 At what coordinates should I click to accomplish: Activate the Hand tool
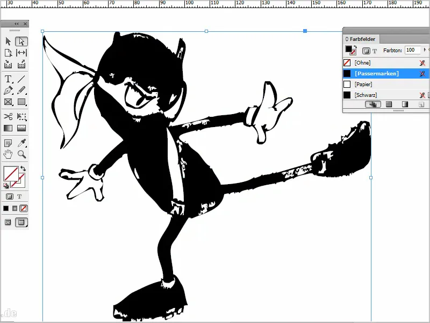point(8,155)
